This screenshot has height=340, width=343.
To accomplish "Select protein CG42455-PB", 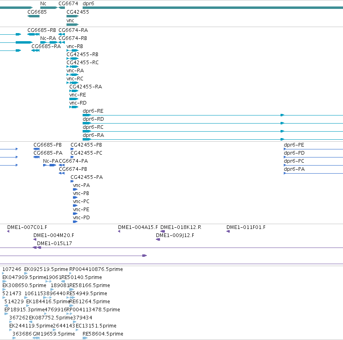I will coord(86,145).
